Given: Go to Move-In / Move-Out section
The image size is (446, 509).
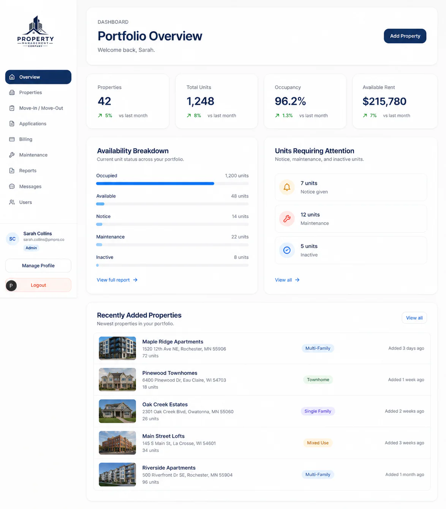Looking at the screenshot, I should (38, 108).
